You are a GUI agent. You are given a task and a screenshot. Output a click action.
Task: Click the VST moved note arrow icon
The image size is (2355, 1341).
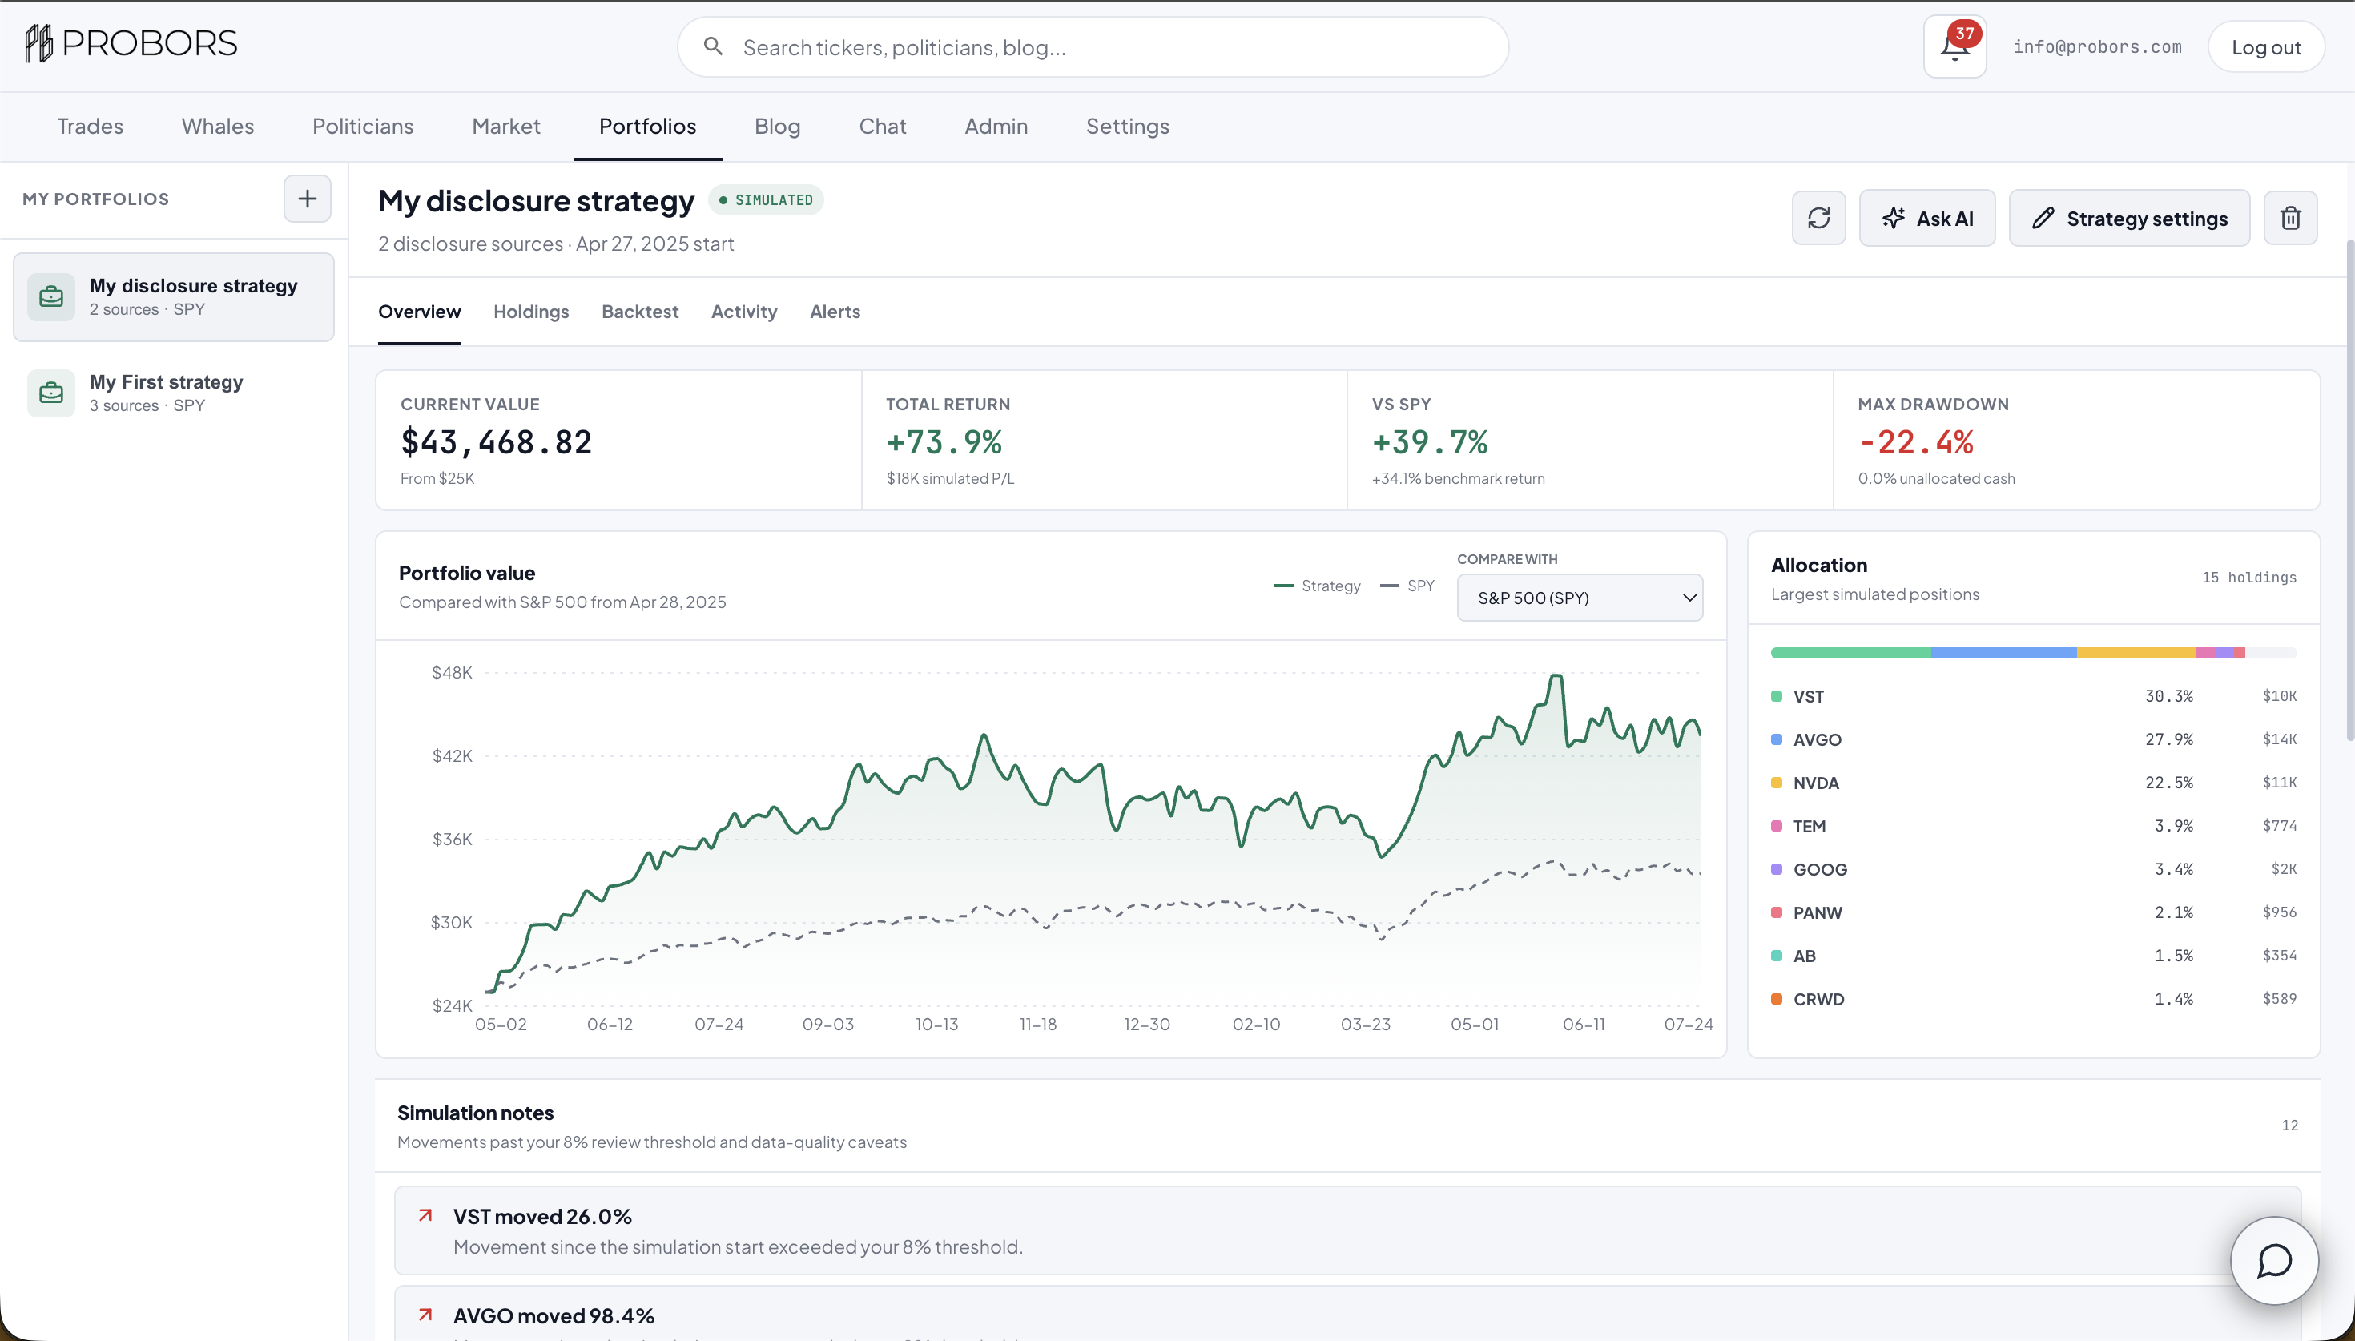[425, 1216]
